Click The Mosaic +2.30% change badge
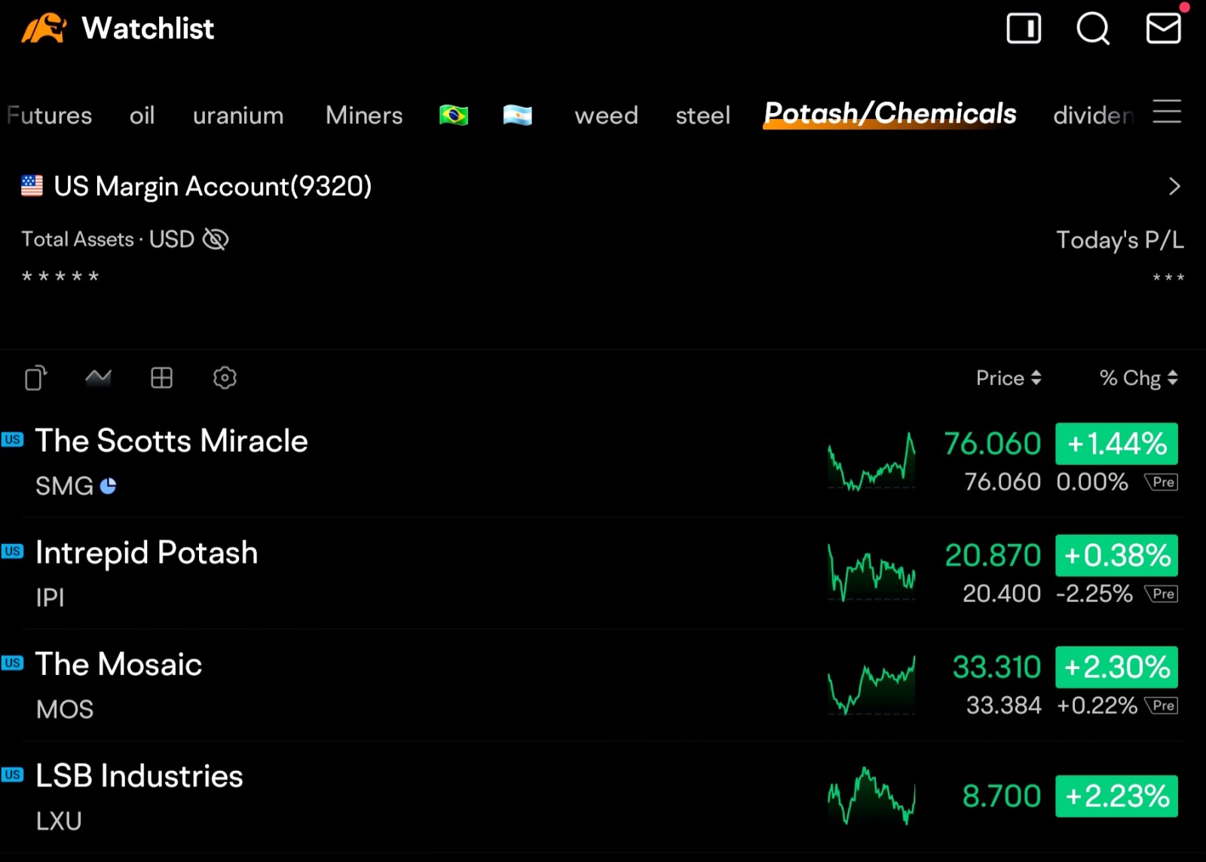The height and width of the screenshot is (862, 1206). [x=1116, y=668]
